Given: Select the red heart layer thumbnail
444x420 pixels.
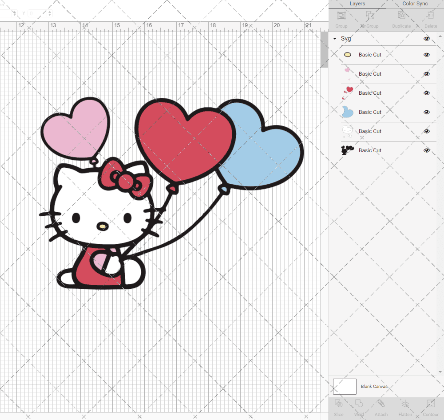Looking at the screenshot, I should [348, 93].
